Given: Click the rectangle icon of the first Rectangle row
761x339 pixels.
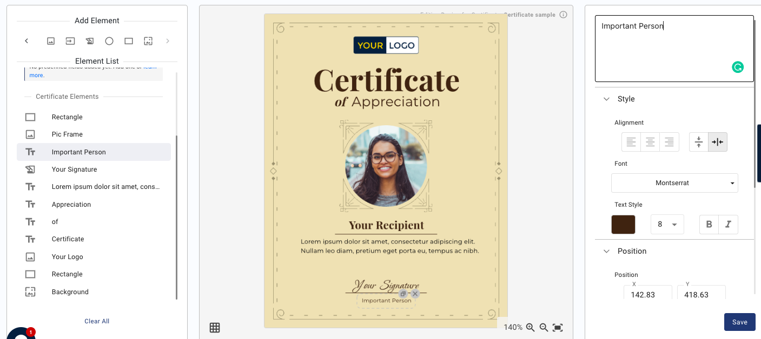Looking at the screenshot, I should pos(30,117).
